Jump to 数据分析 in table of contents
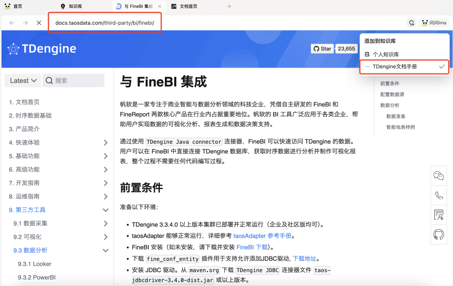The image size is (453, 286). point(390,105)
